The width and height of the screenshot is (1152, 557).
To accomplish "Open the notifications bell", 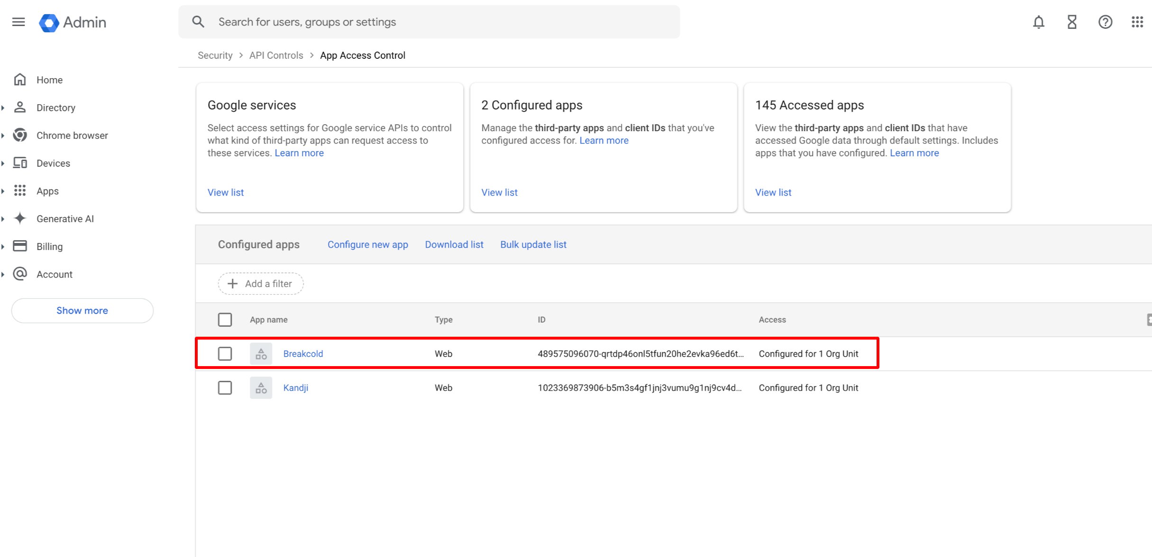I will pos(1038,22).
